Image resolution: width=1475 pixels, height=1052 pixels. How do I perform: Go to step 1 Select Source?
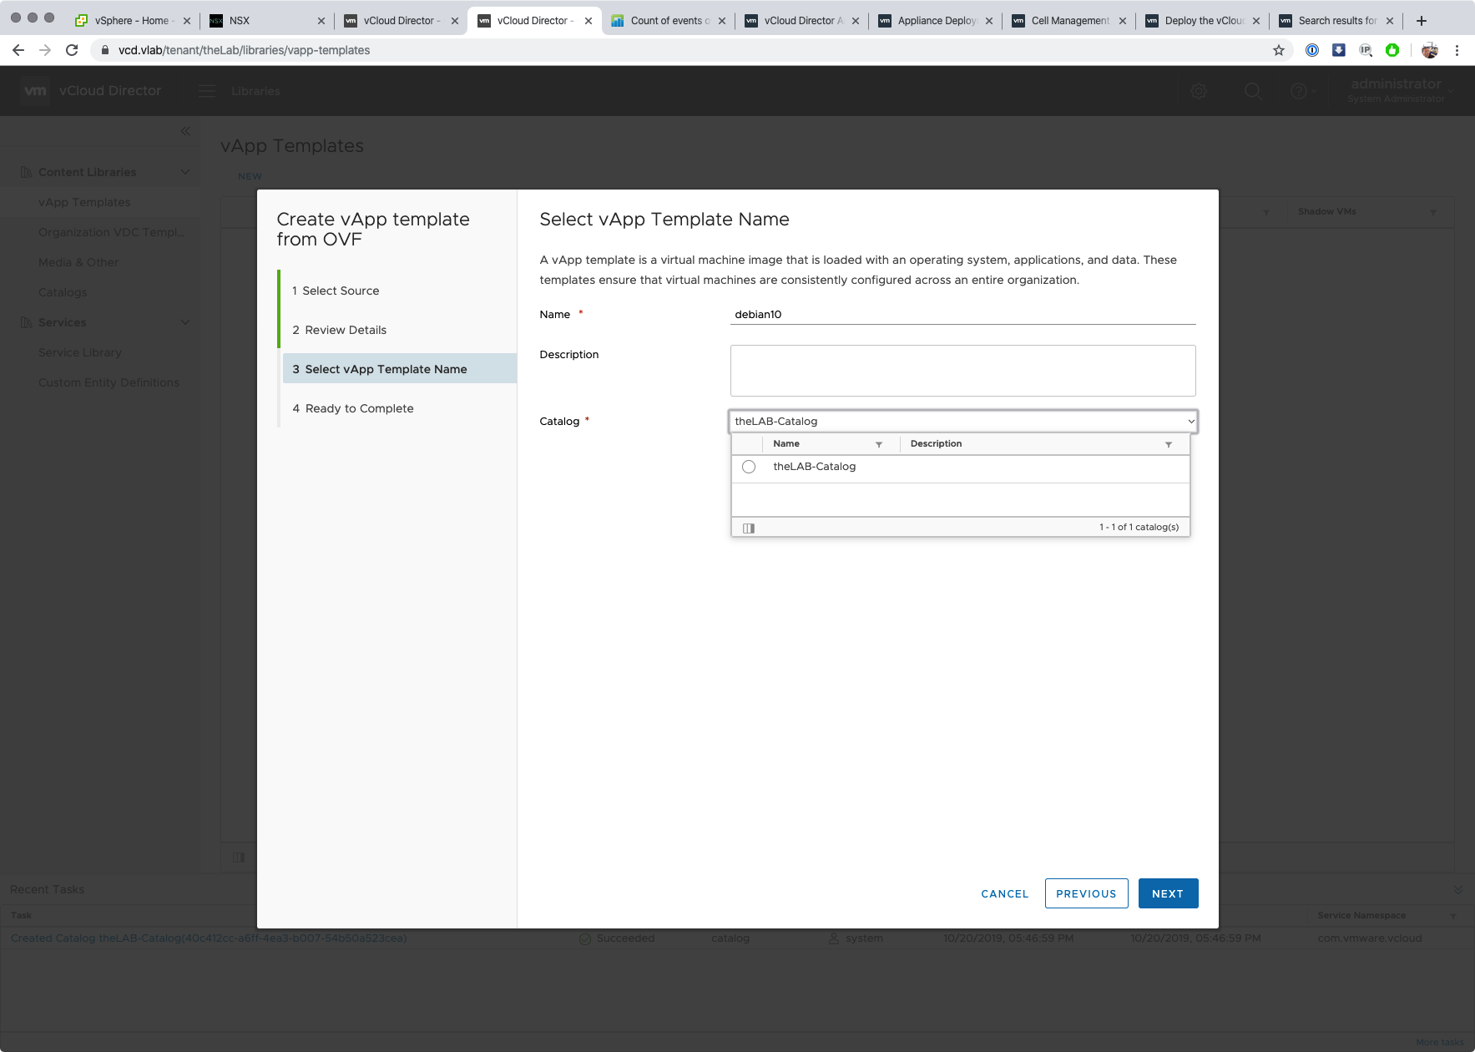[x=336, y=291]
